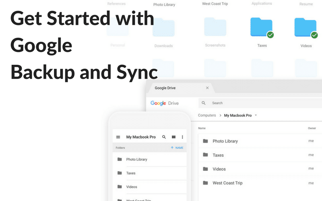The width and height of the screenshot is (322, 201).
Task: Open the Photo Library folder on the phone
Action: tap(136, 160)
